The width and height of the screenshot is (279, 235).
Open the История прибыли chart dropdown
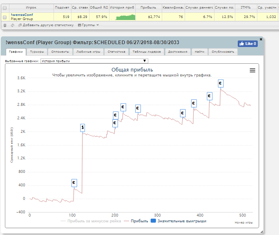point(94,61)
